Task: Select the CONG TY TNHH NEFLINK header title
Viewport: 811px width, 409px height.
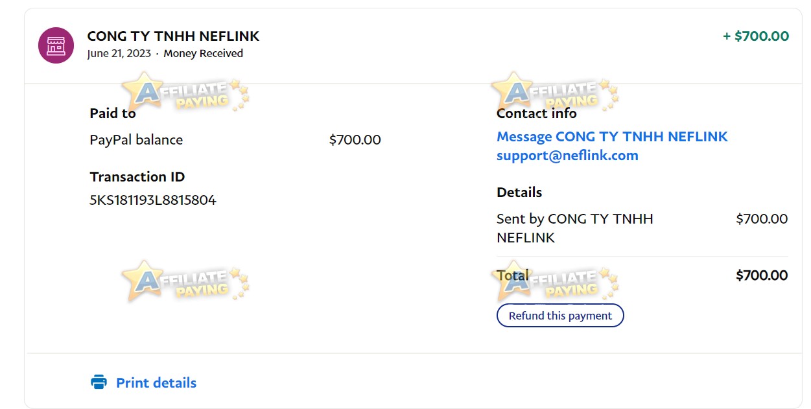Action: point(173,36)
